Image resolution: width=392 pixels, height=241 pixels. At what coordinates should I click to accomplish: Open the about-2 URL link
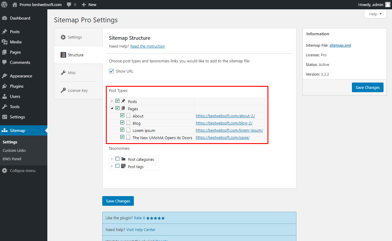coord(225,116)
